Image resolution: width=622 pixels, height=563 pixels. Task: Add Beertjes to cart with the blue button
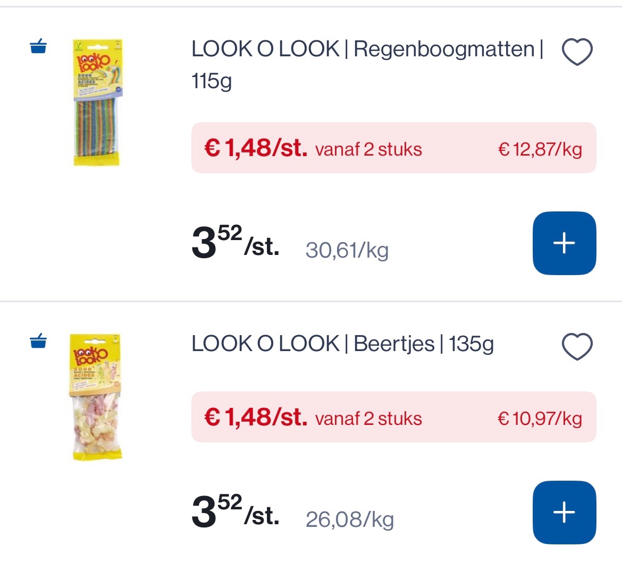[564, 512]
